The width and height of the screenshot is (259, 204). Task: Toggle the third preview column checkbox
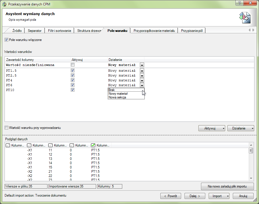coord(50,145)
